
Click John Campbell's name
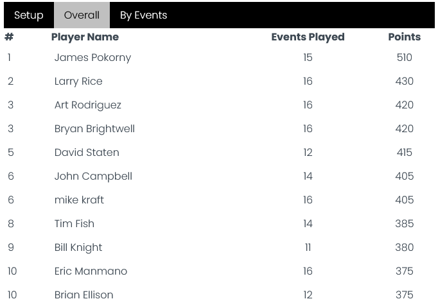pyautogui.click(x=93, y=176)
